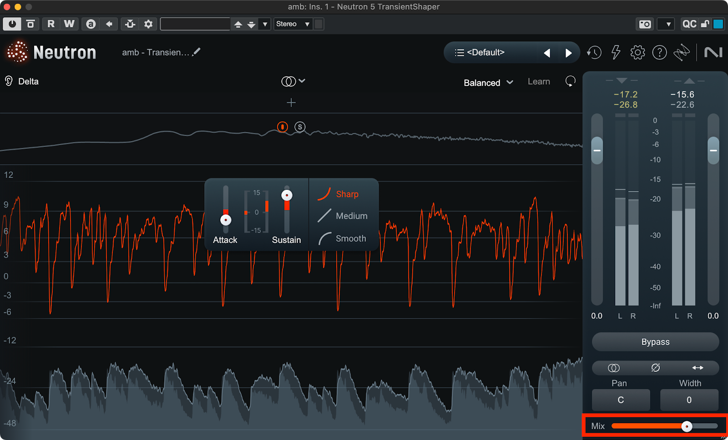Toggle Delta listening mode
This screenshot has height=440, width=728.
click(x=22, y=81)
